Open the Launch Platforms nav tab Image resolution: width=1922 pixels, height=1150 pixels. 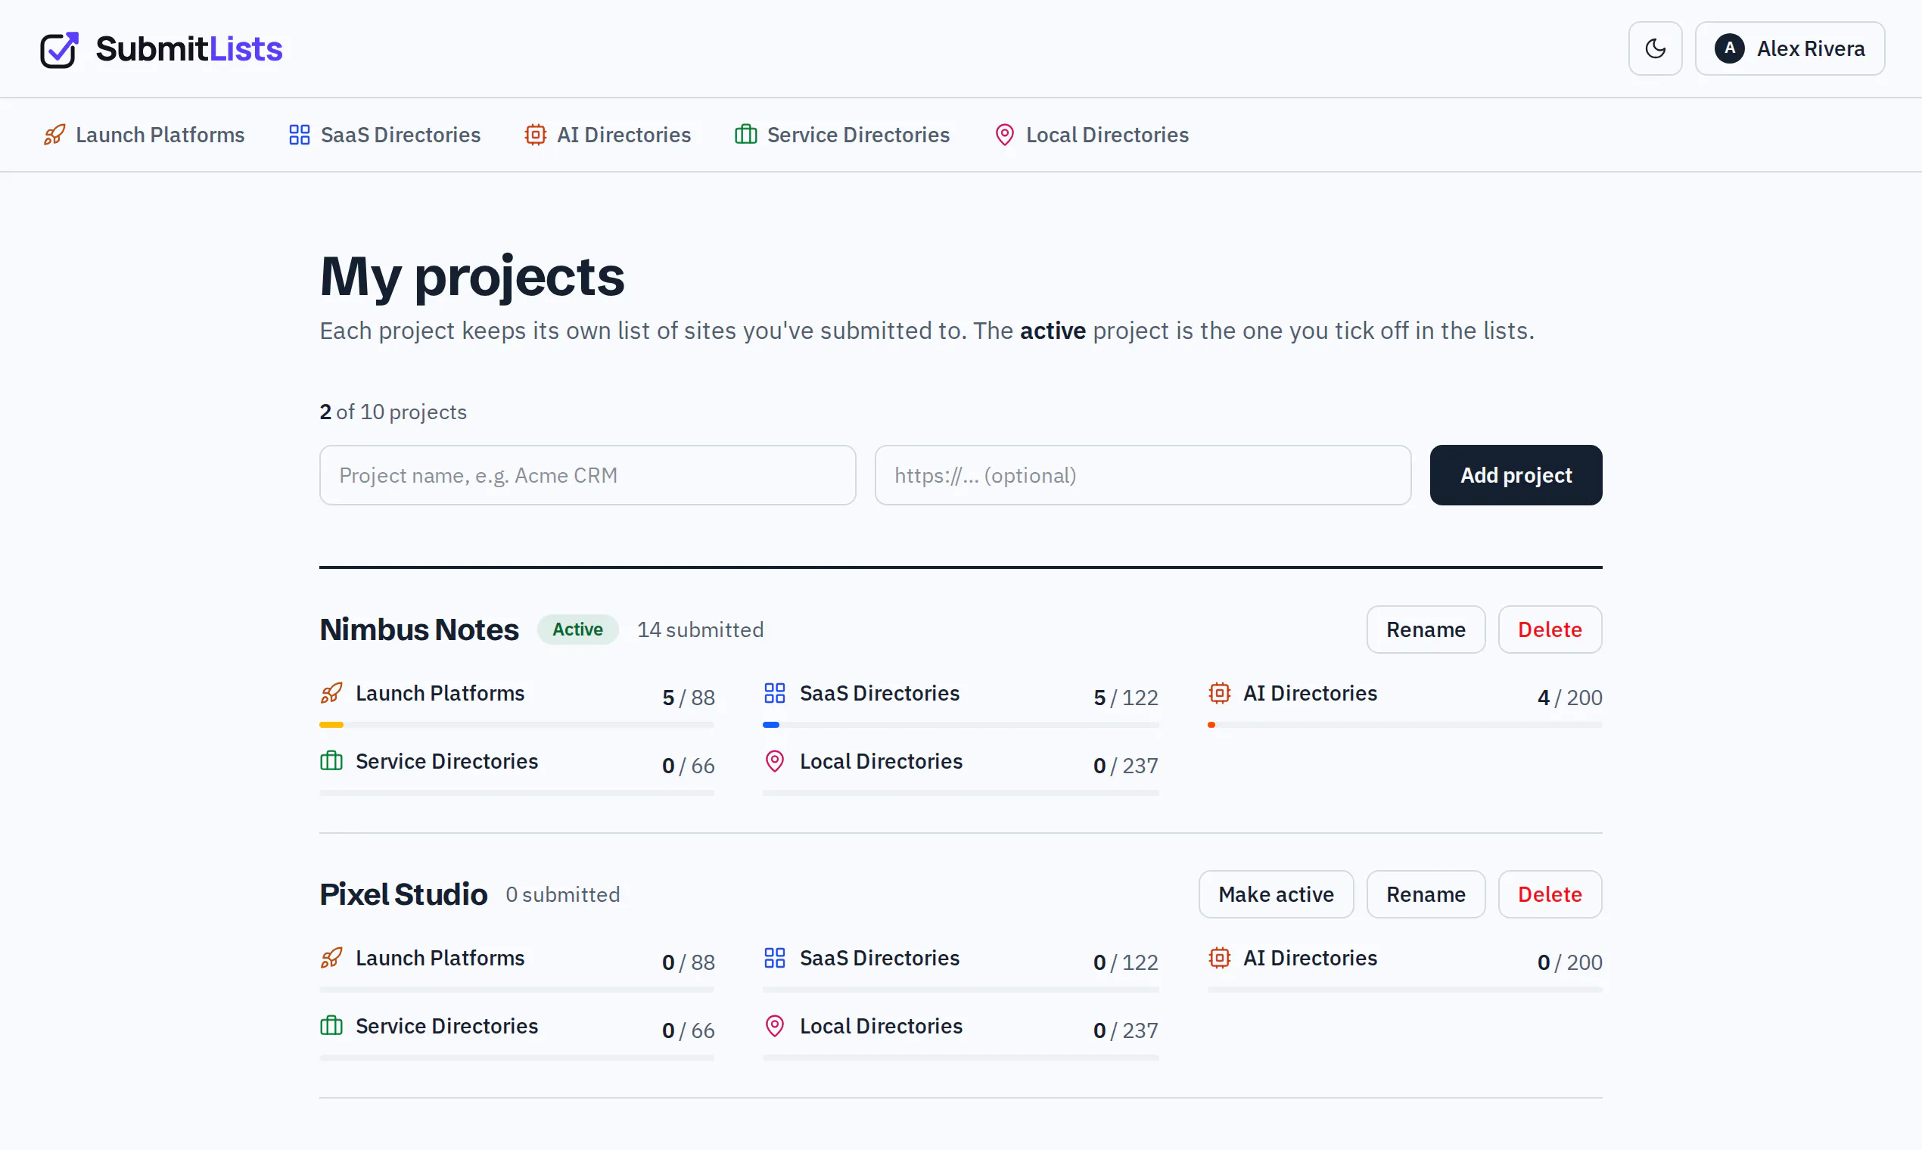coord(144,135)
